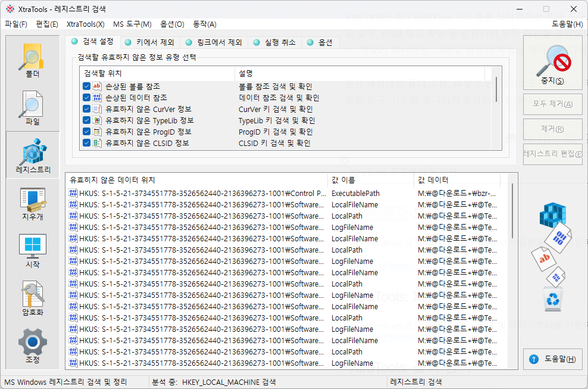
Task: Toggle 유효하지 않은 CurVer 정보 checkbox
Action: pos(87,109)
